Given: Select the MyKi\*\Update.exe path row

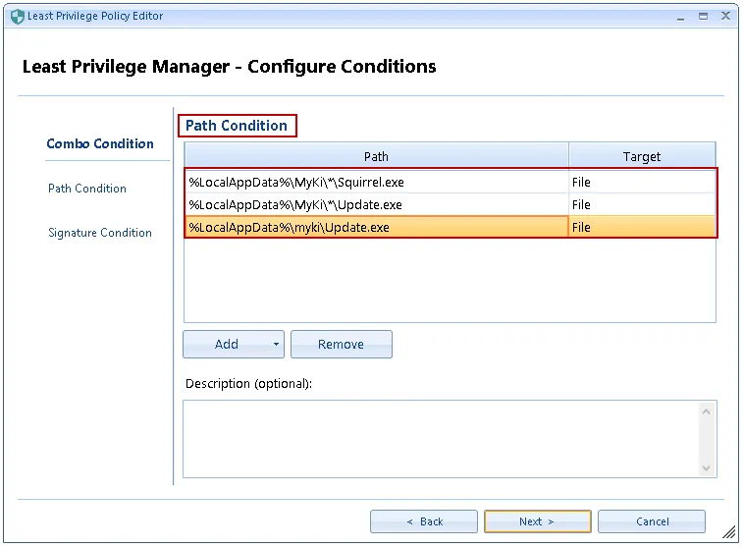Looking at the screenshot, I should pos(376,205).
